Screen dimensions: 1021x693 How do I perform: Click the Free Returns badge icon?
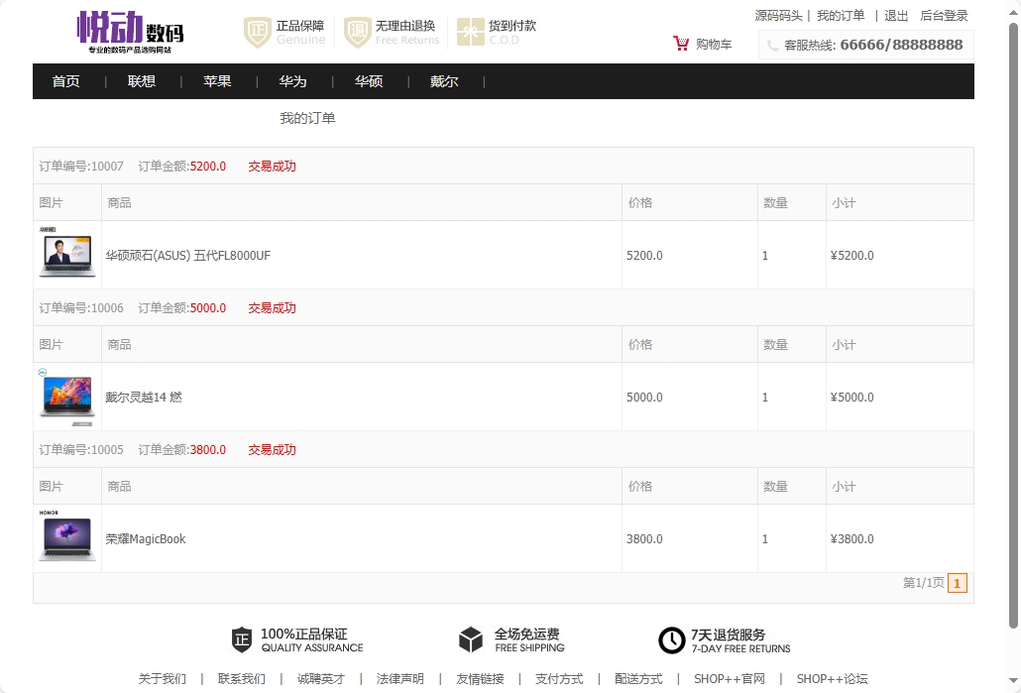(x=357, y=33)
